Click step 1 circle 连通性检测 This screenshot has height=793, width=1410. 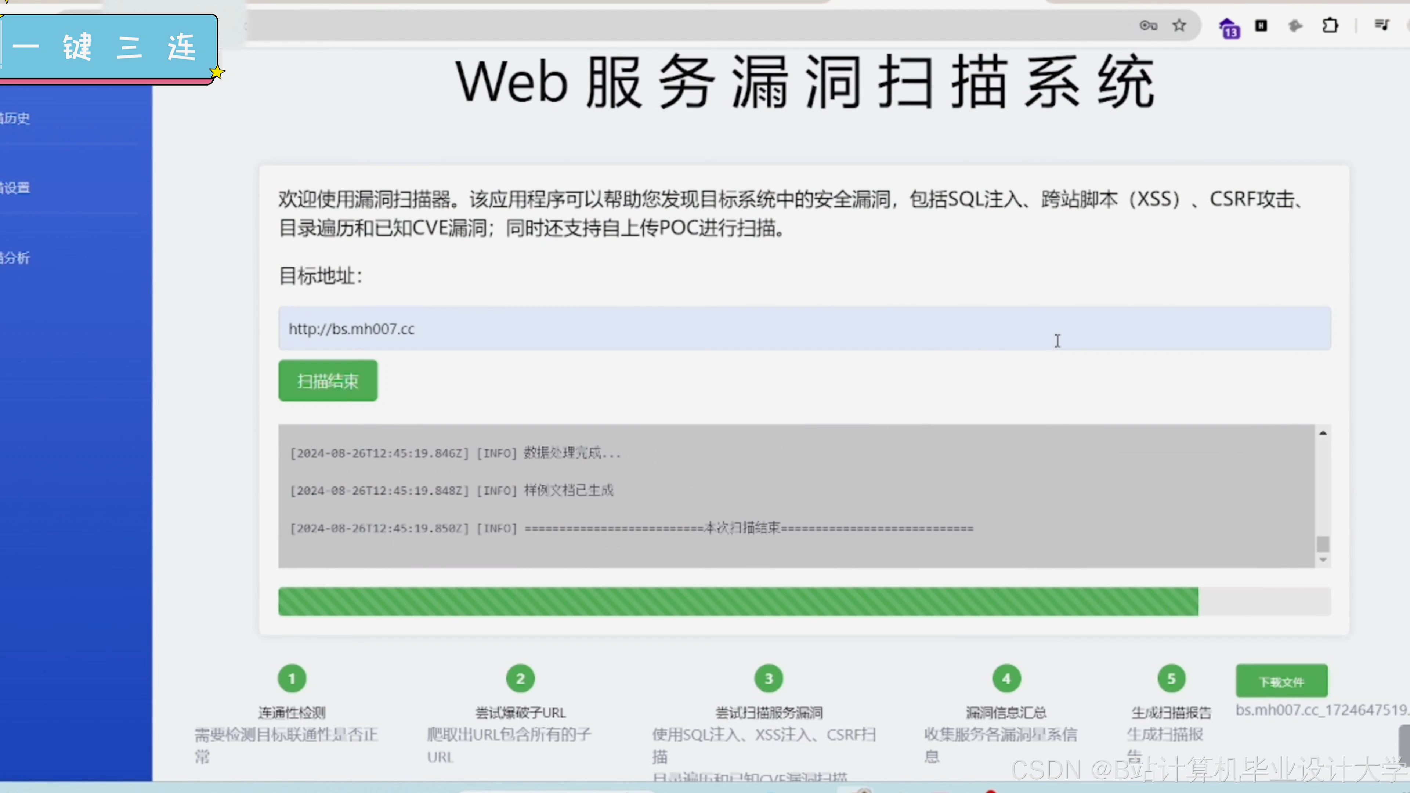292,678
